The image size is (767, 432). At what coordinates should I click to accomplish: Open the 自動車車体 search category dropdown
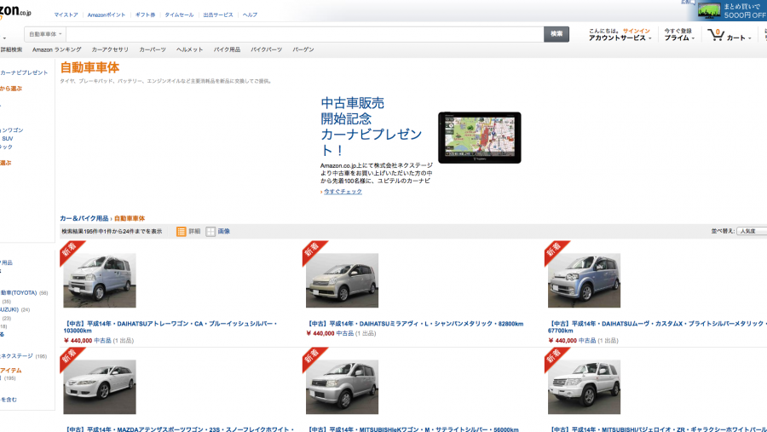[45, 34]
